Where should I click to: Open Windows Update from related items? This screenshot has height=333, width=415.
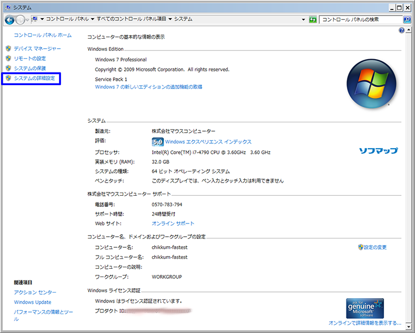33,302
